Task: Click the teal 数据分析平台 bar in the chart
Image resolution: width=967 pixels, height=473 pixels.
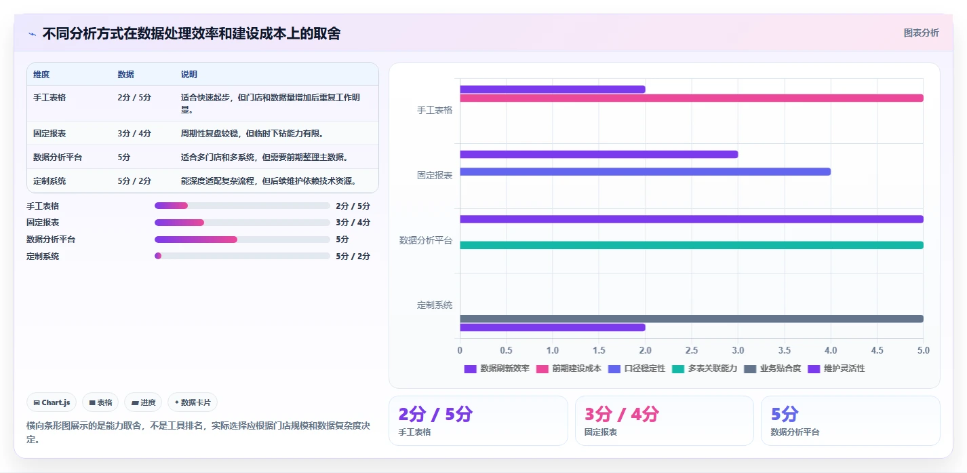Action: (692, 245)
